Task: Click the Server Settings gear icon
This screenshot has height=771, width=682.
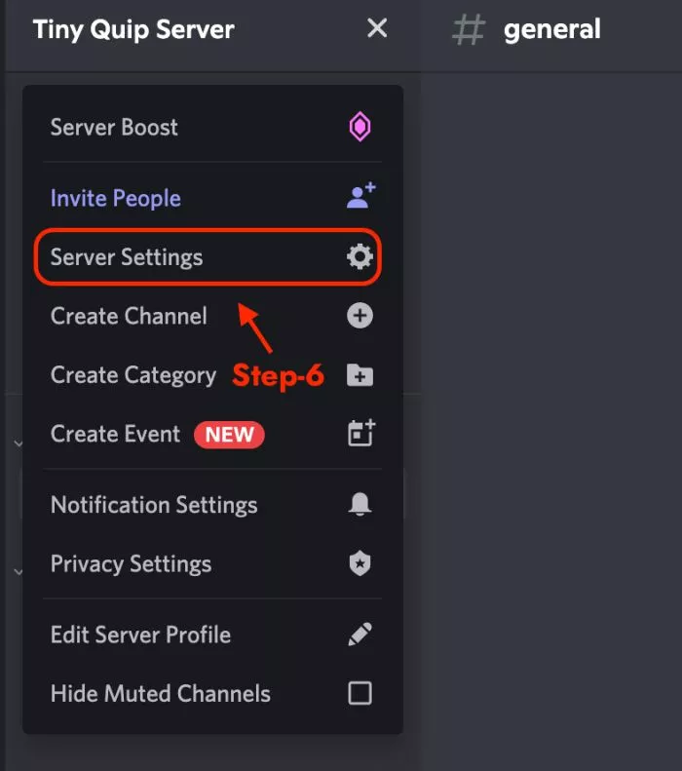Action: [x=360, y=256]
